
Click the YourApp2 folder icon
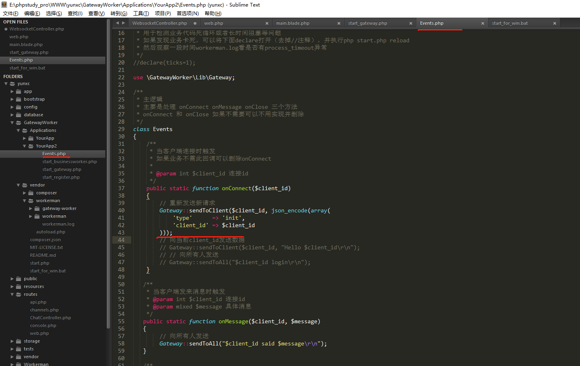click(x=31, y=146)
